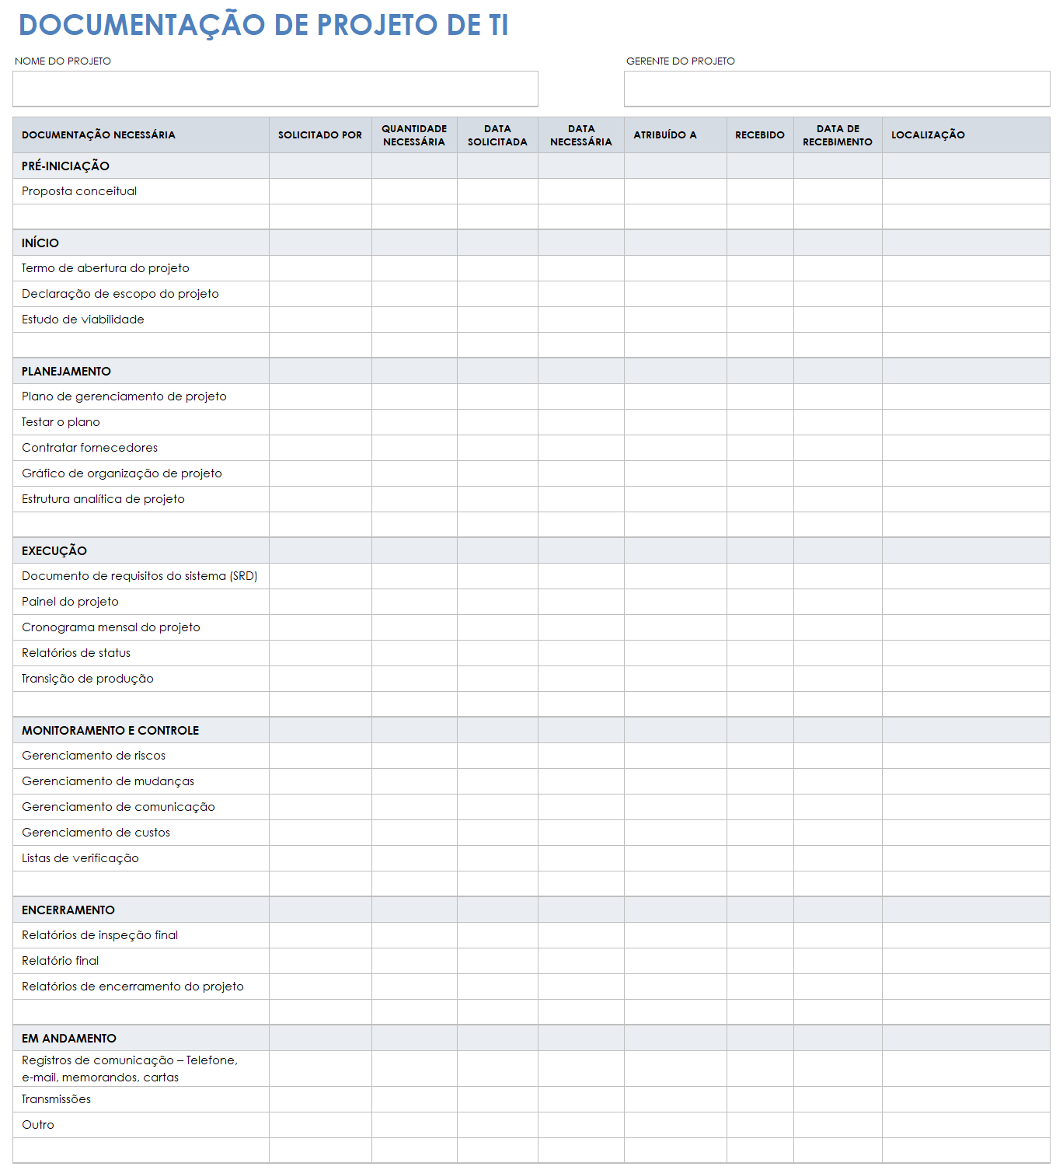Select 'Estrutura analítica de projeto' cell
Screen dimensions: 1063x1170
141,499
